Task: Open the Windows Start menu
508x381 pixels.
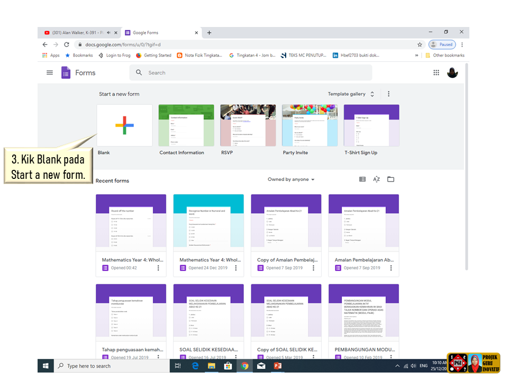Action: pos(46,366)
